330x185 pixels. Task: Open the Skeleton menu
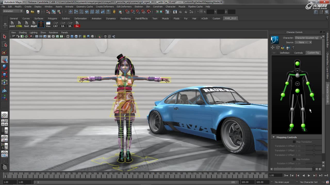[138, 6]
